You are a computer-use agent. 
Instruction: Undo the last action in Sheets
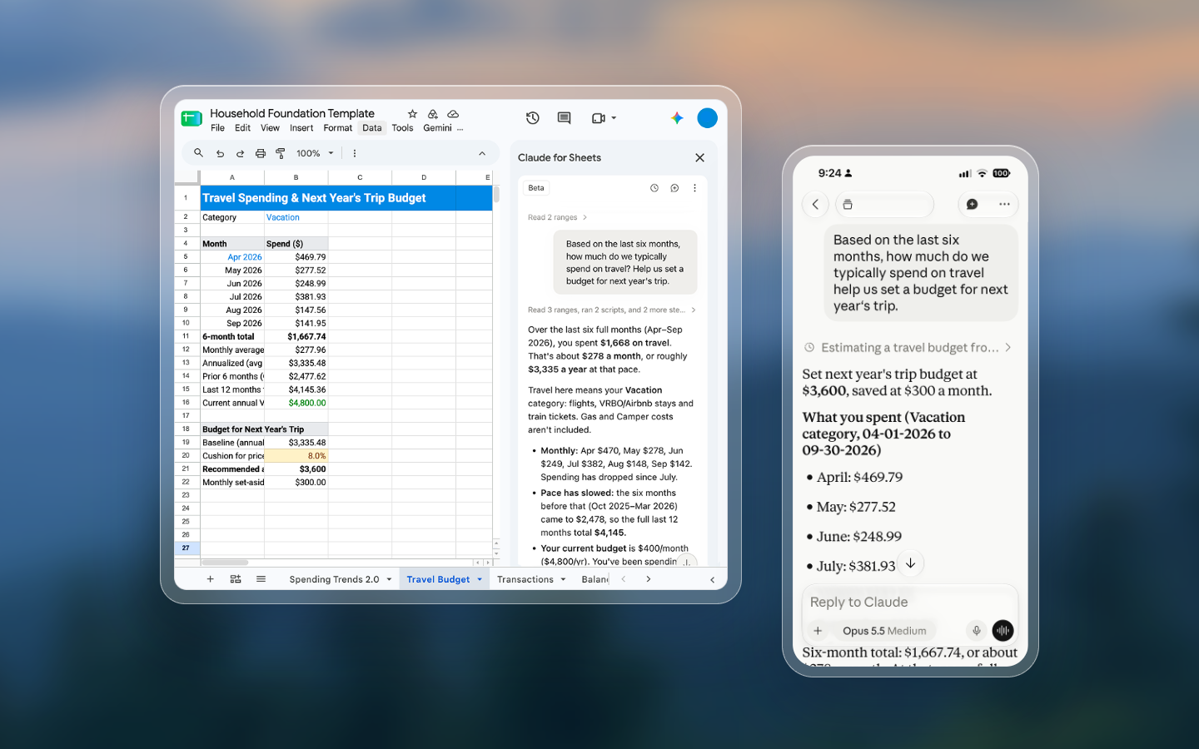220,153
